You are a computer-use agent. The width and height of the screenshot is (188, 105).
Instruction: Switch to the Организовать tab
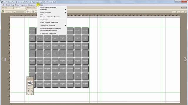31,8
